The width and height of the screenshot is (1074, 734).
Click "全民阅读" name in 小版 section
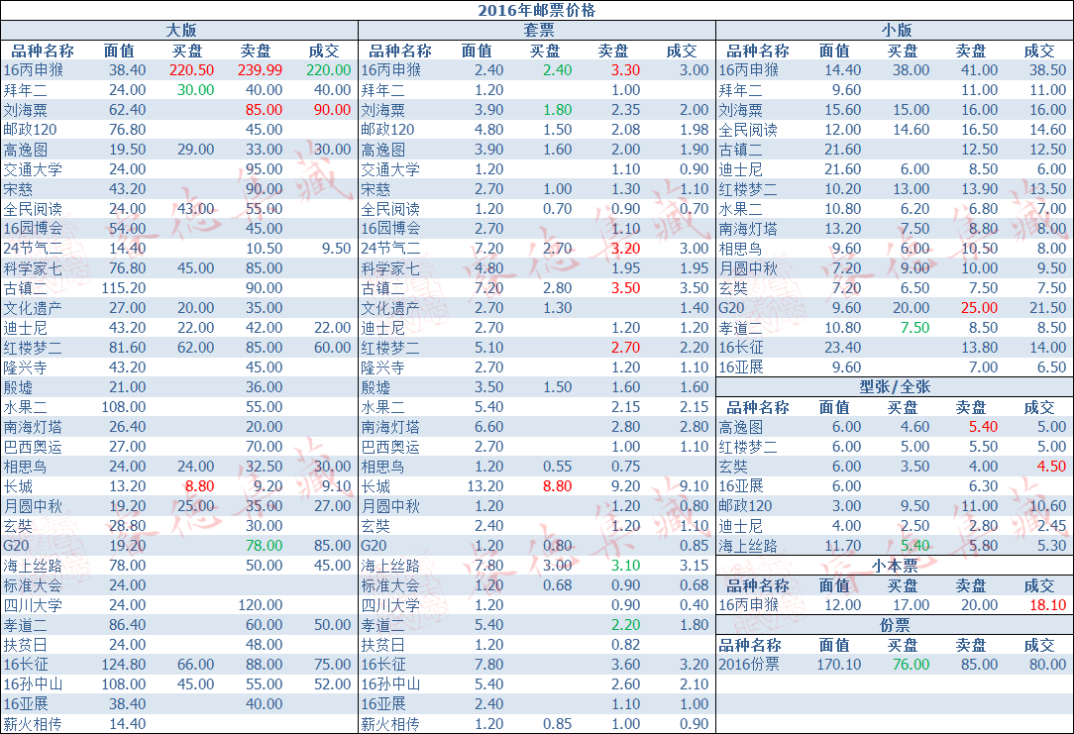click(x=748, y=130)
